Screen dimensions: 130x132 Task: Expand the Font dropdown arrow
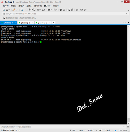click(57, 10)
